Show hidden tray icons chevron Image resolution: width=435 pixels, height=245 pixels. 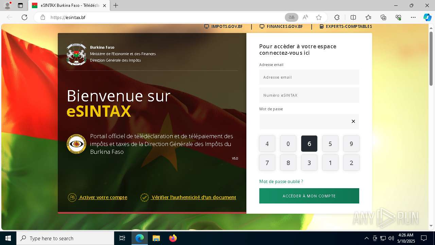click(366, 238)
